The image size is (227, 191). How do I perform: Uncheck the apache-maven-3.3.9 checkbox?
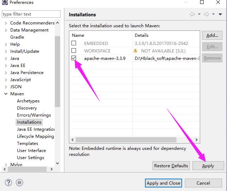pos(74,58)
